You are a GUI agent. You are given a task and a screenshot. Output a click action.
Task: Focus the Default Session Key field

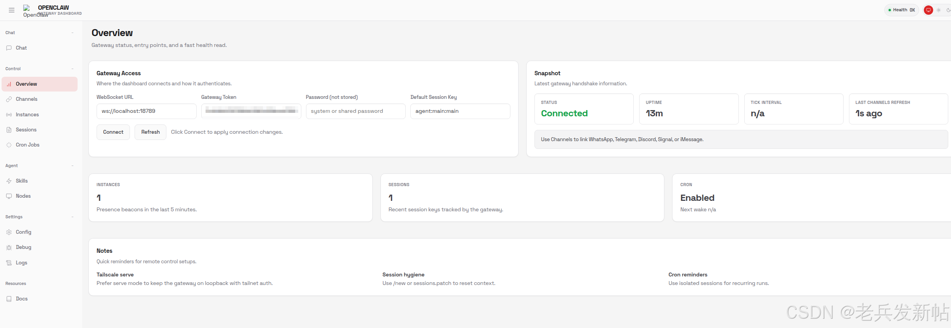(x=460, y=111)
